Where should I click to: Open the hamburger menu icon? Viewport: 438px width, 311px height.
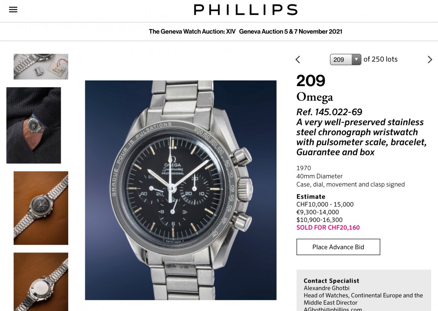click(13, 10)
